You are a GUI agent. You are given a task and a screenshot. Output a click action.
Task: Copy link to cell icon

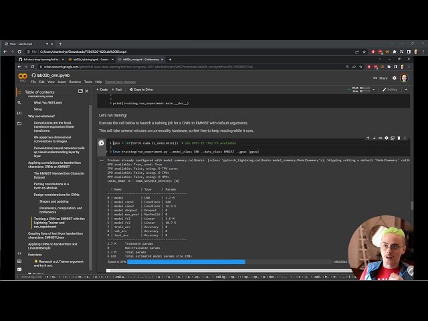tap(381, 138)
